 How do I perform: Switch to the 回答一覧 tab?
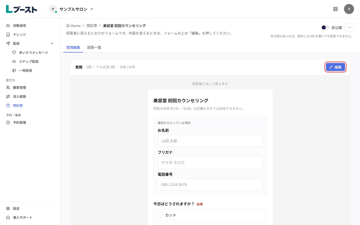pyautogui.click(x=94, y=47)
